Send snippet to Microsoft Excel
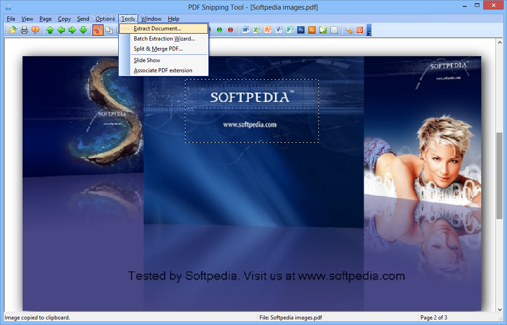The height and width of the screenshot is (325, 507). (256, 30)
